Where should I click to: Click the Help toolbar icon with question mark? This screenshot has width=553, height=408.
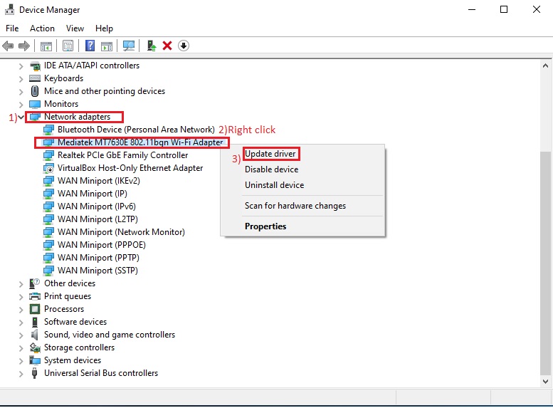[90, 46]
